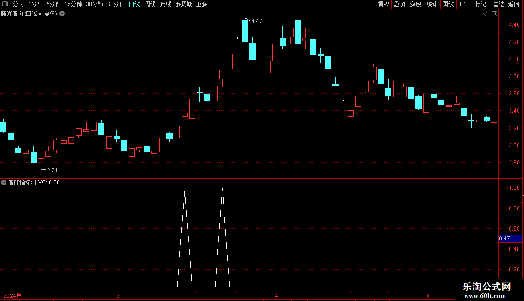The image size is (524, 301).
Task: Add stock with +自选 button
Action: [497, 4]
